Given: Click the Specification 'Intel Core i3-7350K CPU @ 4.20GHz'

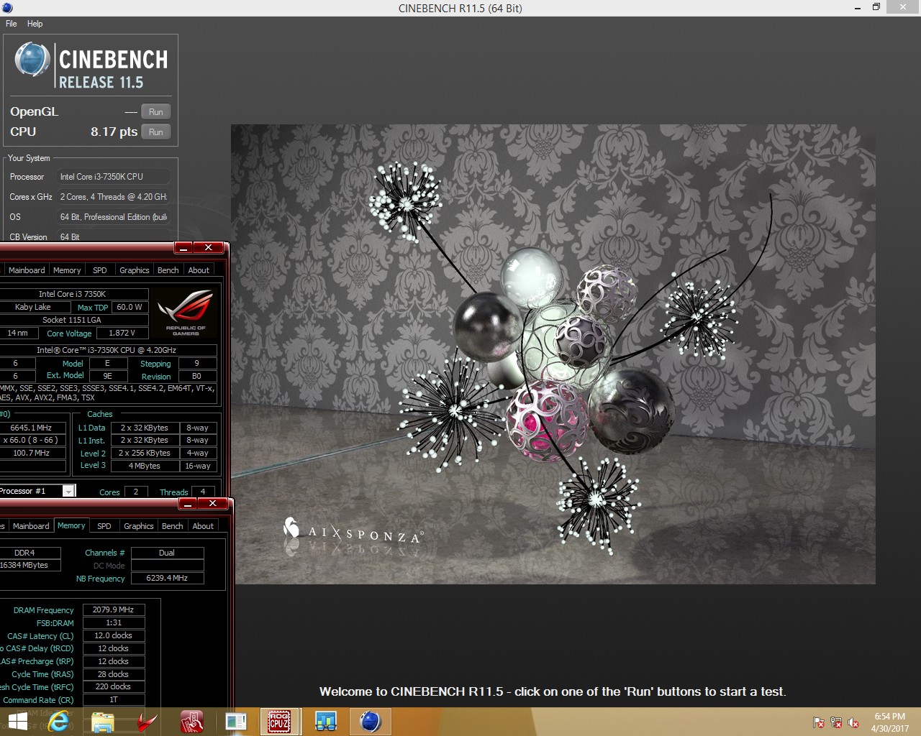Looking at the screenshot, I should [106, 350].
